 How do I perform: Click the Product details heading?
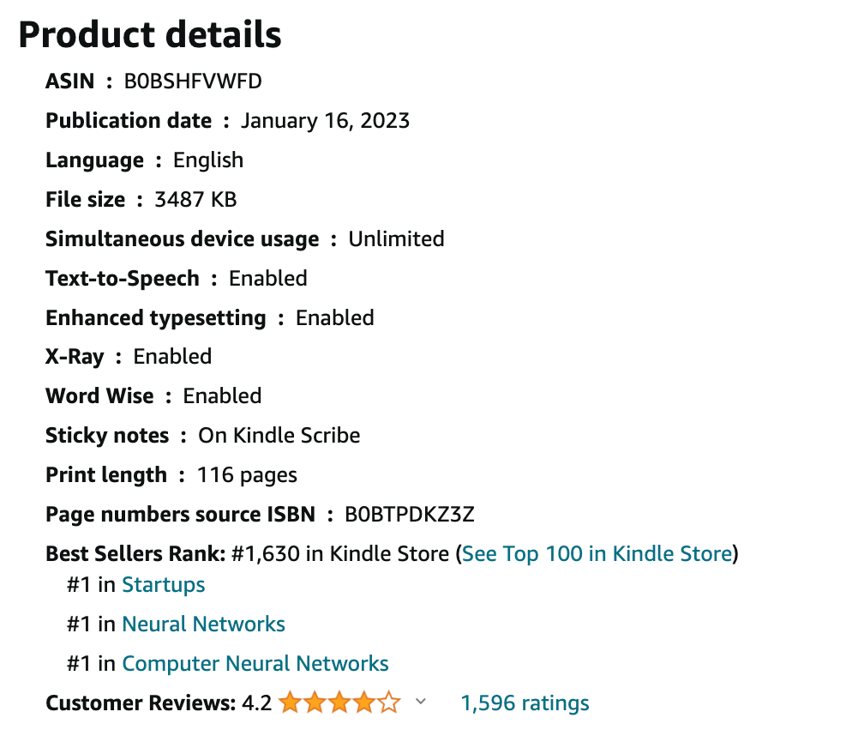pyautogui.click(x=150, y=34)
